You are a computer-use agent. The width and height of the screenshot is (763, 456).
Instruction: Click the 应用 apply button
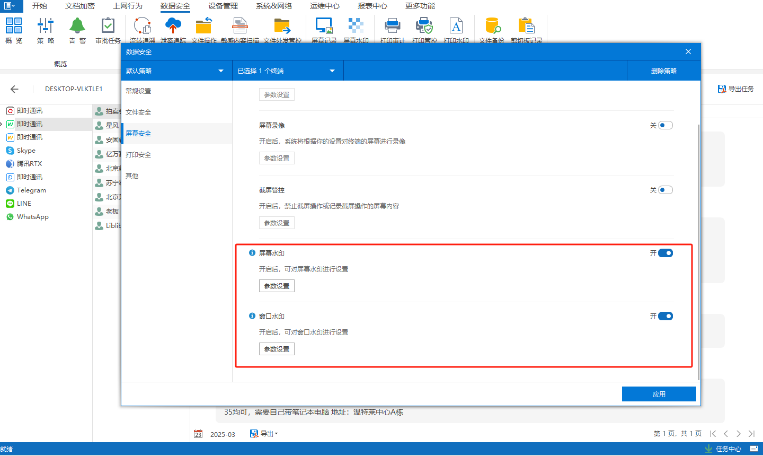tap(659, 394)
